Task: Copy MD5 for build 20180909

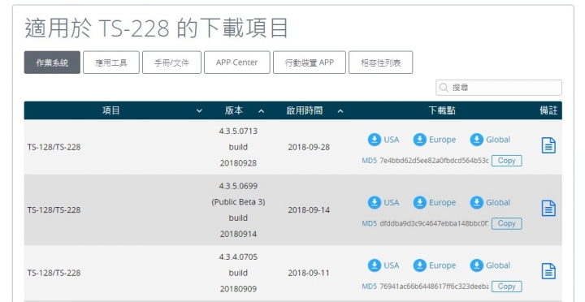Action: (x=506, y=287)
